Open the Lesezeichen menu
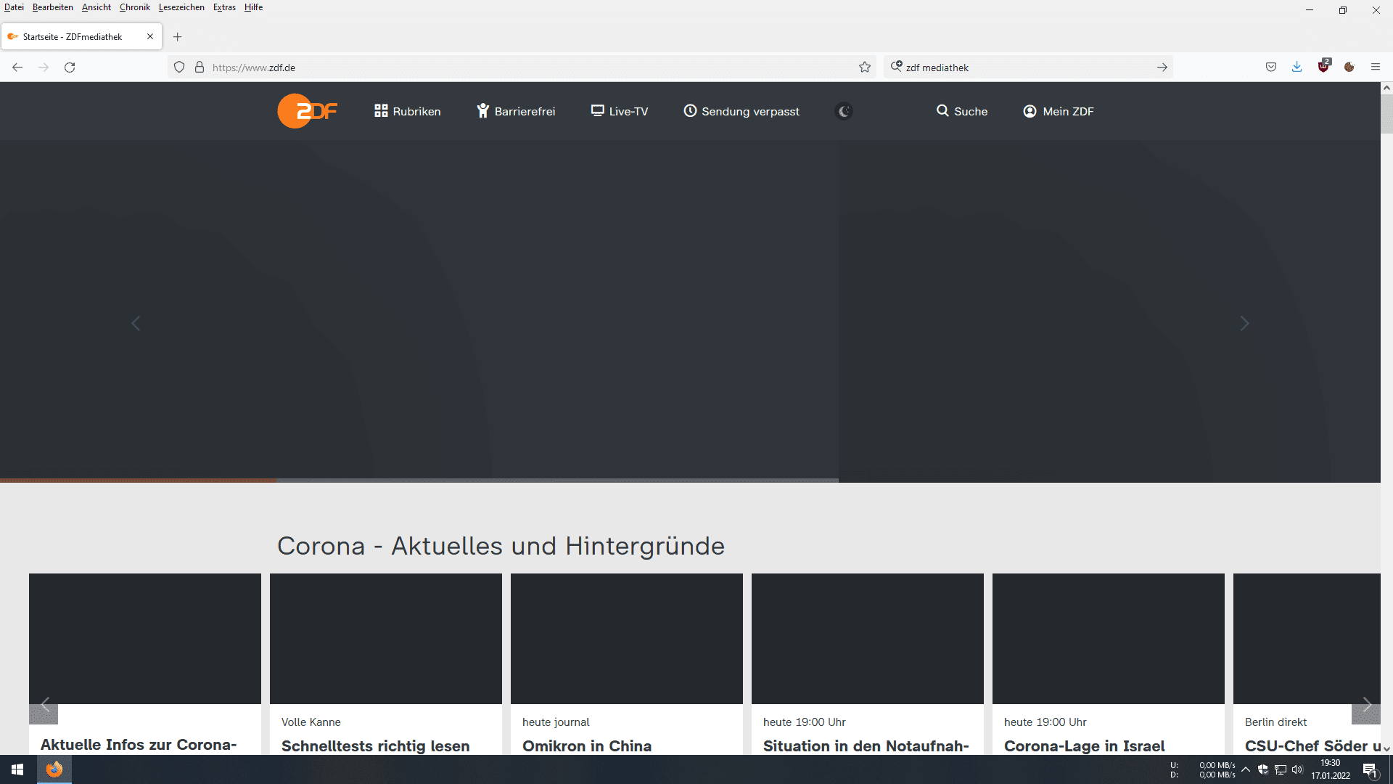 (181, 7)
